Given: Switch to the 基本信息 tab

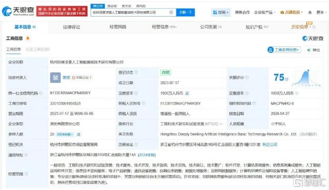Looking at the screenshot, I should [x=25, y=27].
